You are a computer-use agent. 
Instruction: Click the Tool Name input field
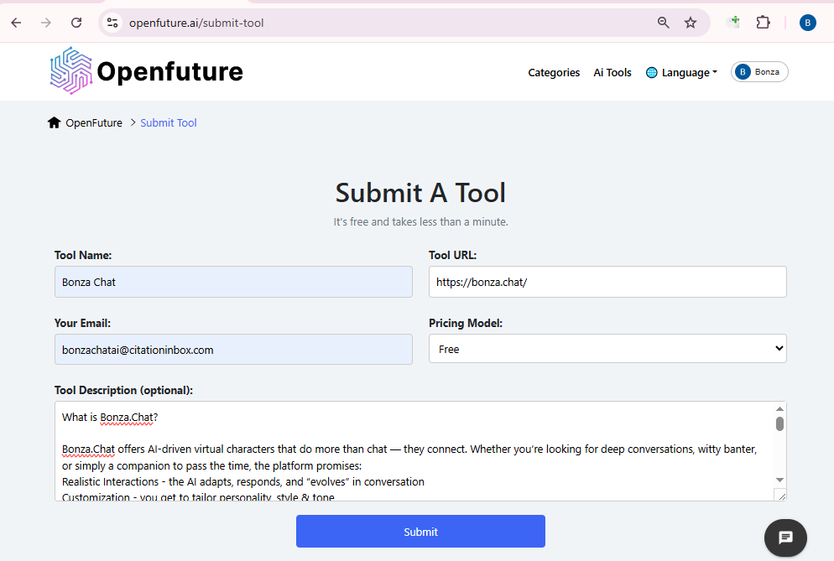[x=233, y=282]
